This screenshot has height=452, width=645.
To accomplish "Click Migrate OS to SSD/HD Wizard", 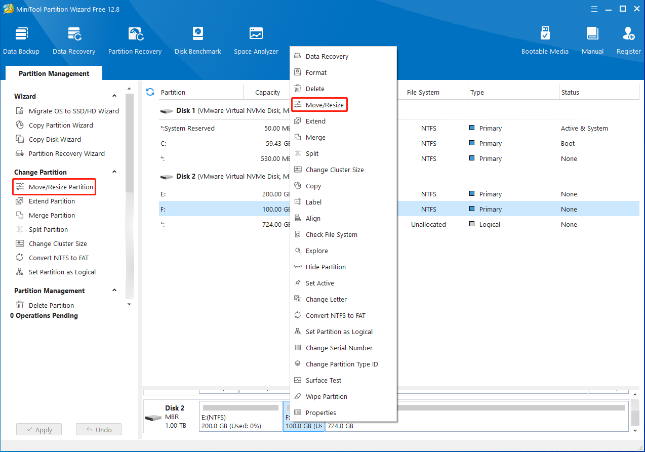I will pyautogui.click(x=67, y=111).
